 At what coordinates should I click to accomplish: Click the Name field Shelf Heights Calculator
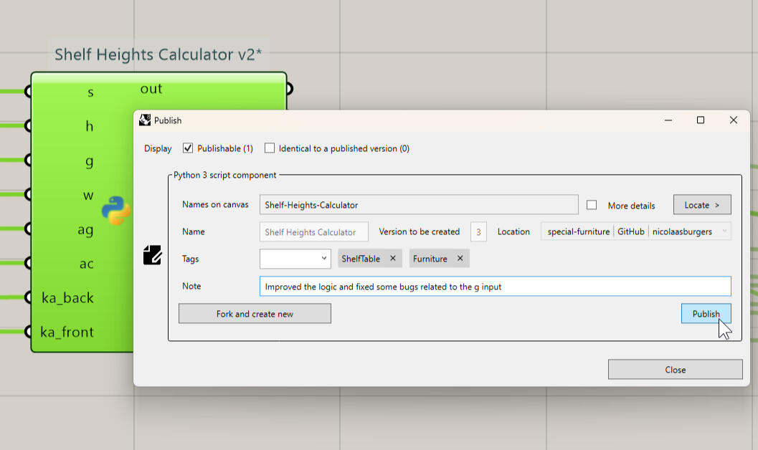(x=313, y=231)
